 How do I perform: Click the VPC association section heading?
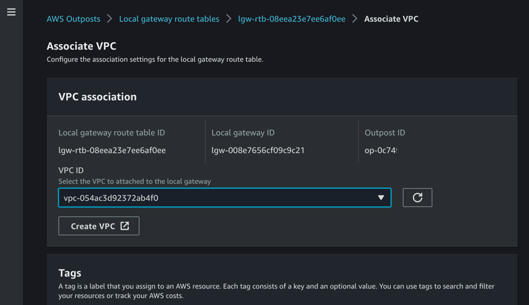[97, 97]
